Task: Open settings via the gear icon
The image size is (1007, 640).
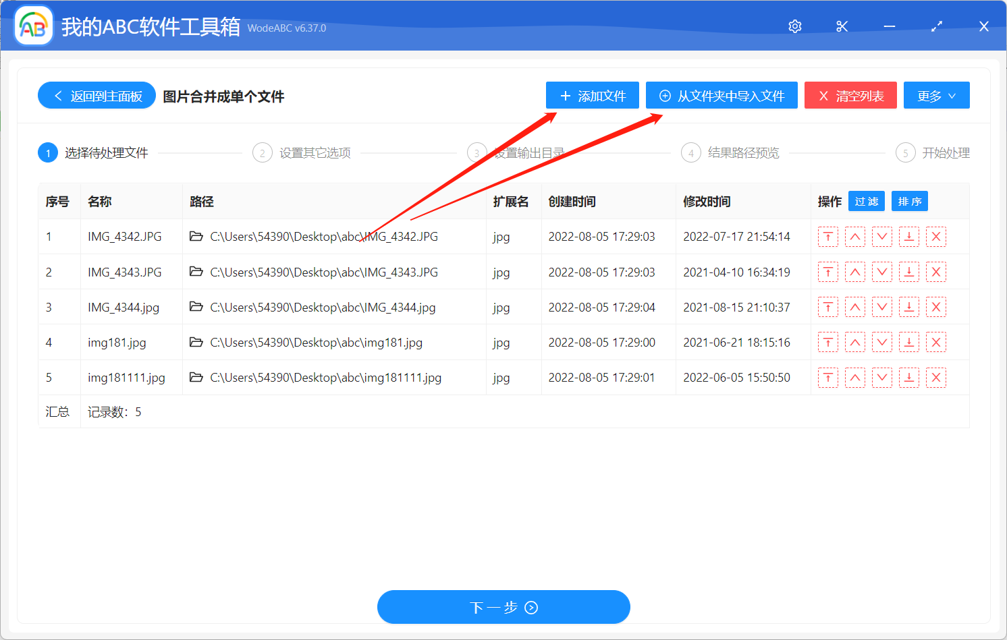Action: pyautogui.click(x=794, y=26)
